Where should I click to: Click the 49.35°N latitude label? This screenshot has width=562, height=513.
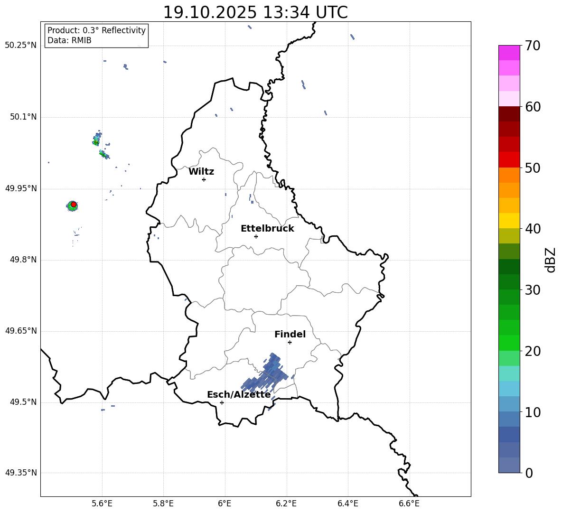21,473
